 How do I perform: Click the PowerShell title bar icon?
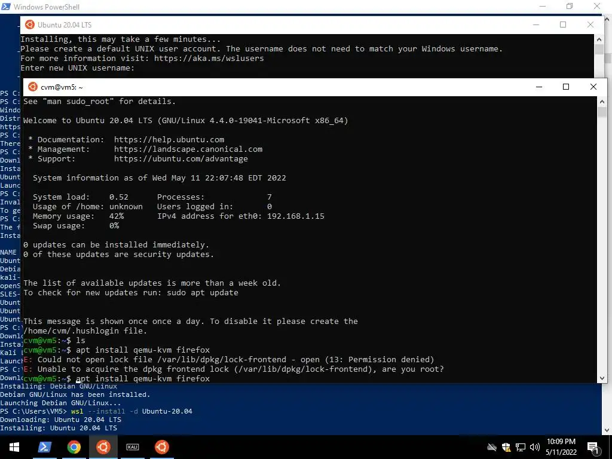pos(6,6)
